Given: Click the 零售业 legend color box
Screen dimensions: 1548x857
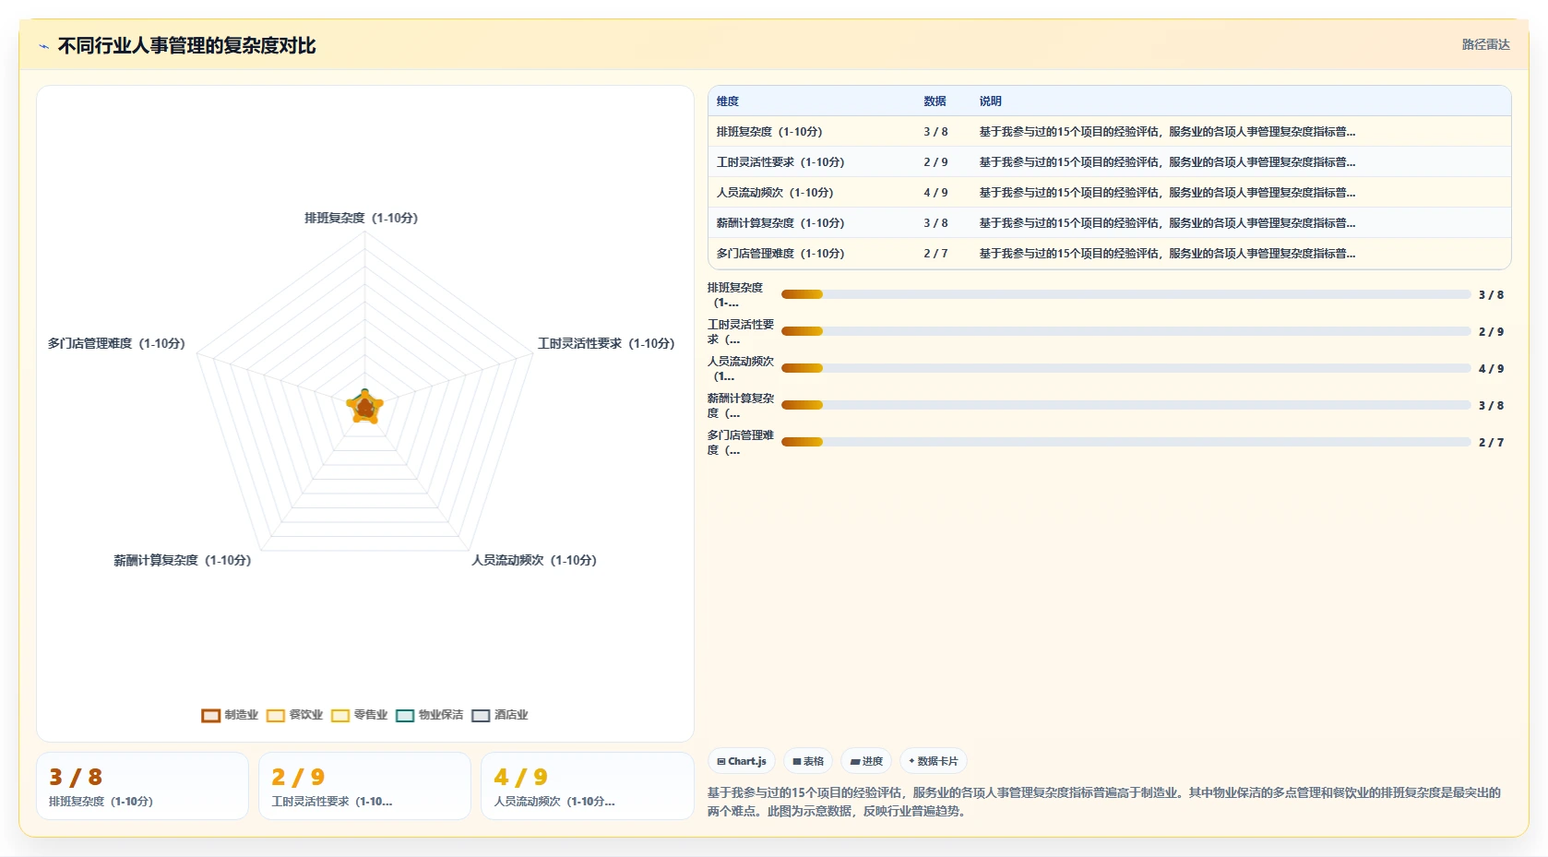Looking at the screenshot, I should 340,716.
